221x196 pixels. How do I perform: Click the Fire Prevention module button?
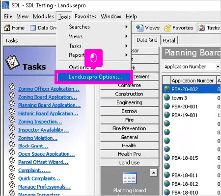(x=129, y=128)
